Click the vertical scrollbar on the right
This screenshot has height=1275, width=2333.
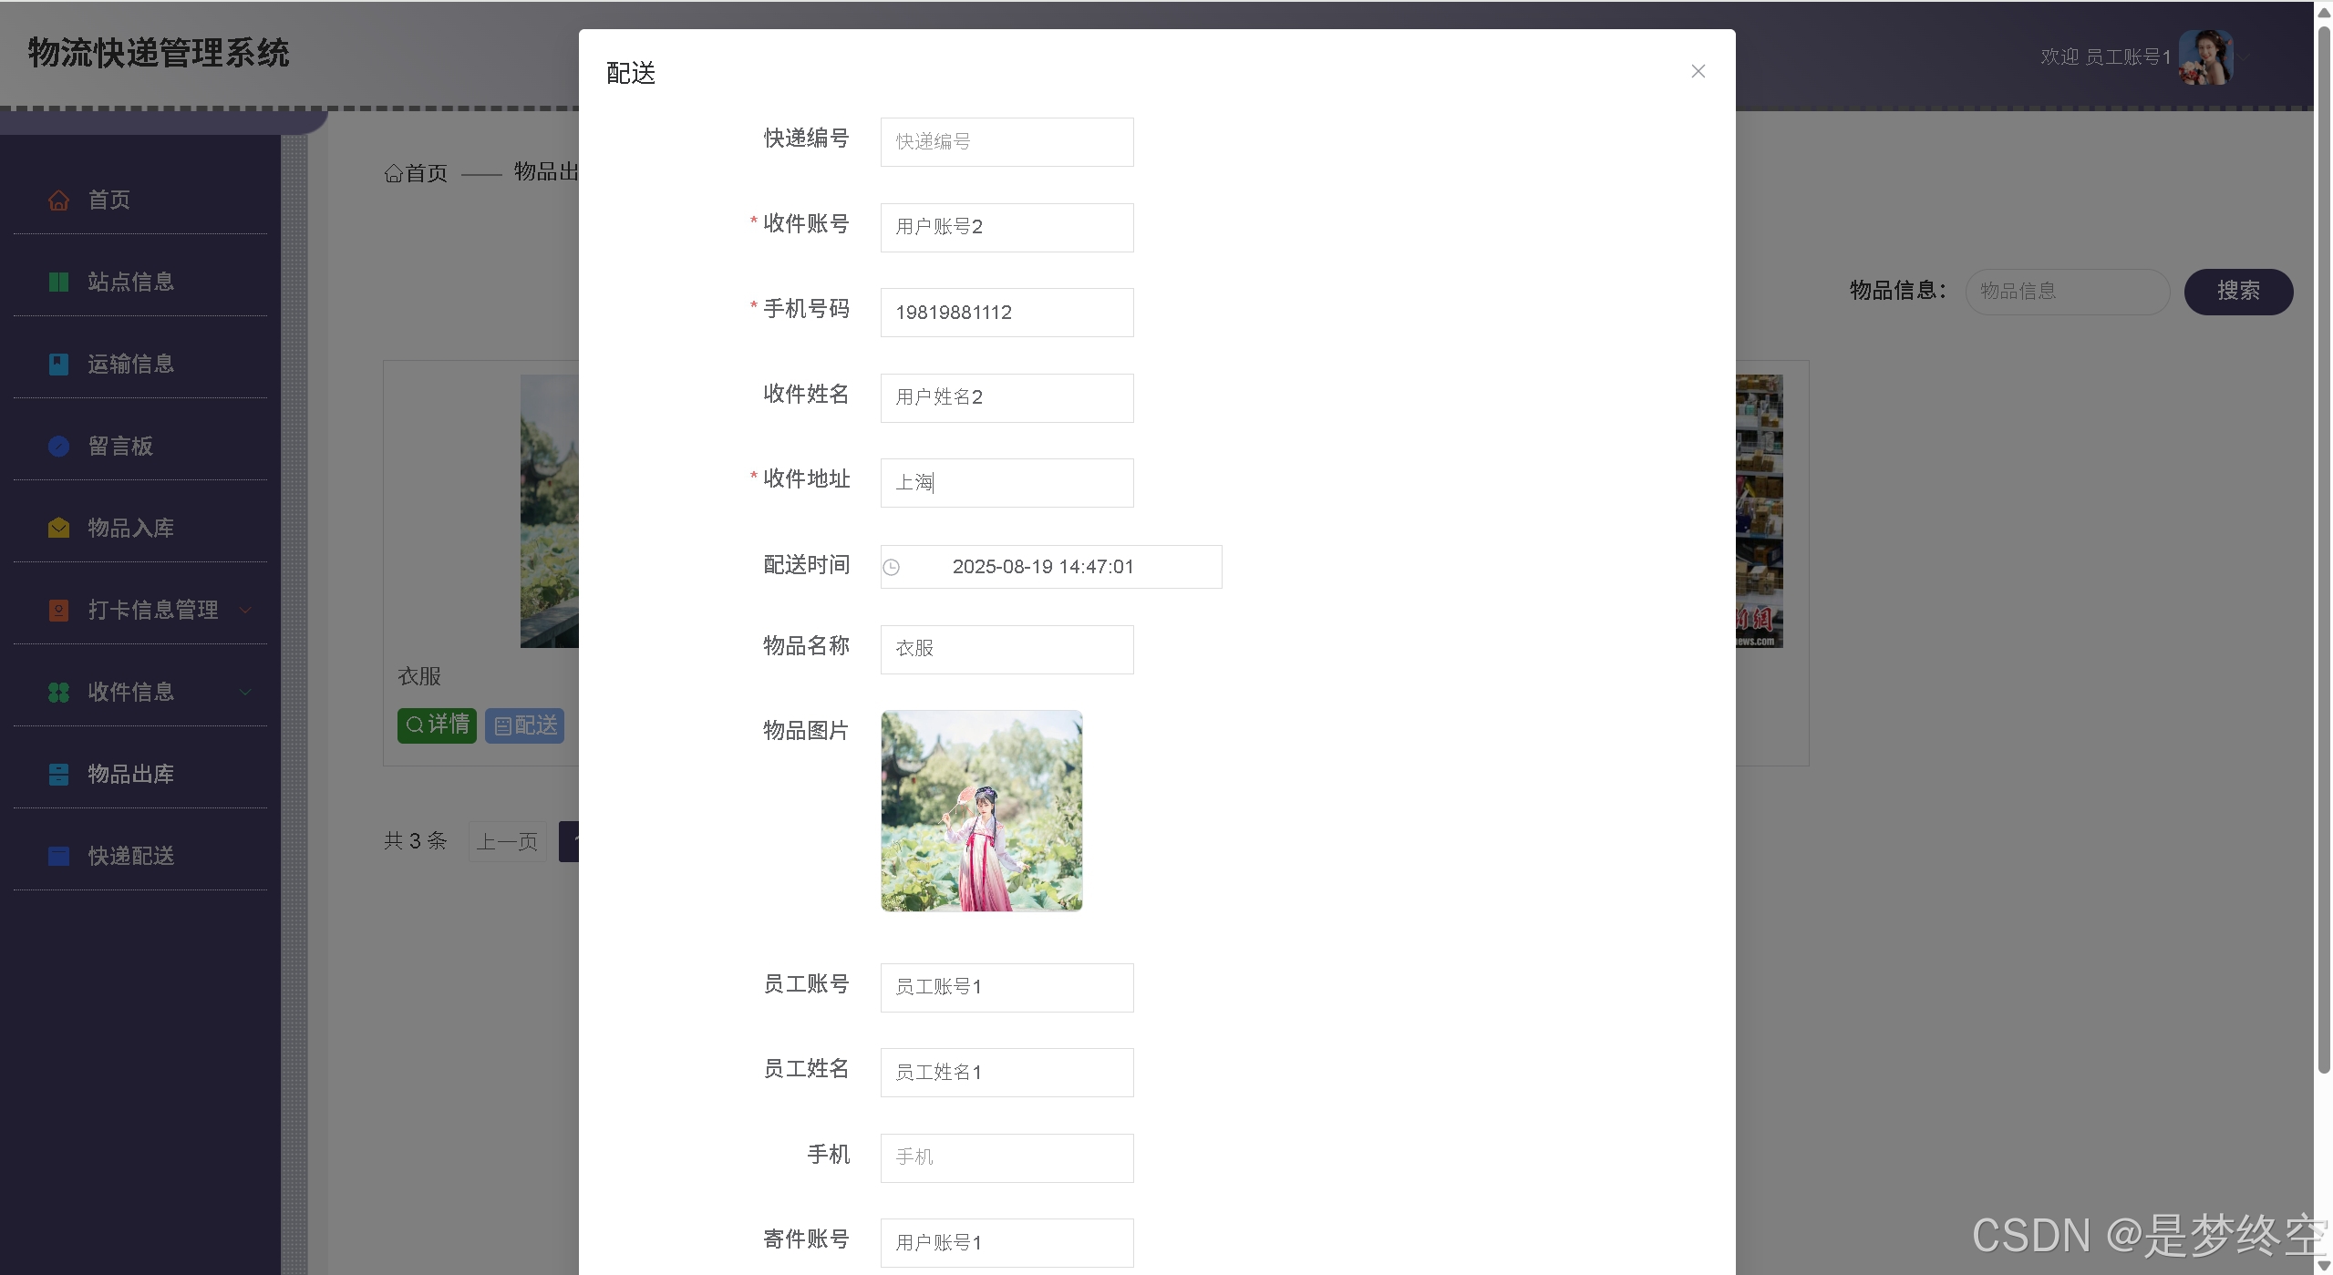tap(2324, 547)
